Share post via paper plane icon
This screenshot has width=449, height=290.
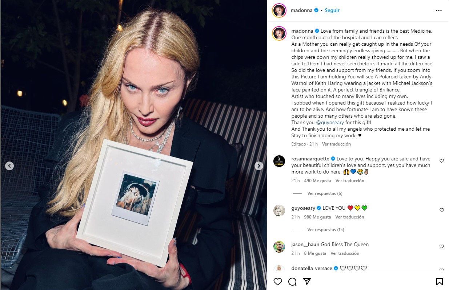(307, 282)
